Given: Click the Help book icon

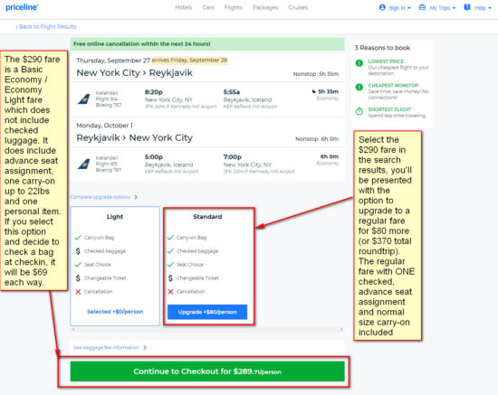Looking at the screenshot, I should coord(467,7).
